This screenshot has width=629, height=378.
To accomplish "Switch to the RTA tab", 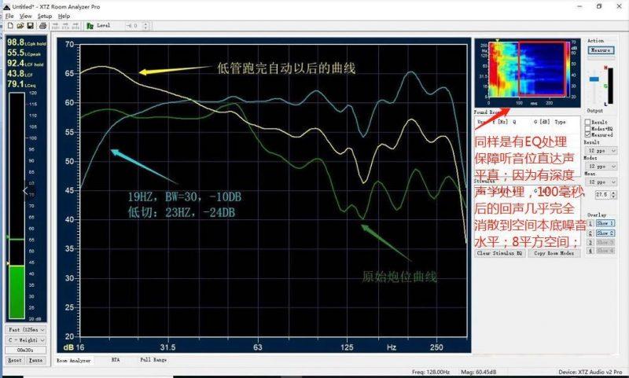I will [x=115, y=360].
